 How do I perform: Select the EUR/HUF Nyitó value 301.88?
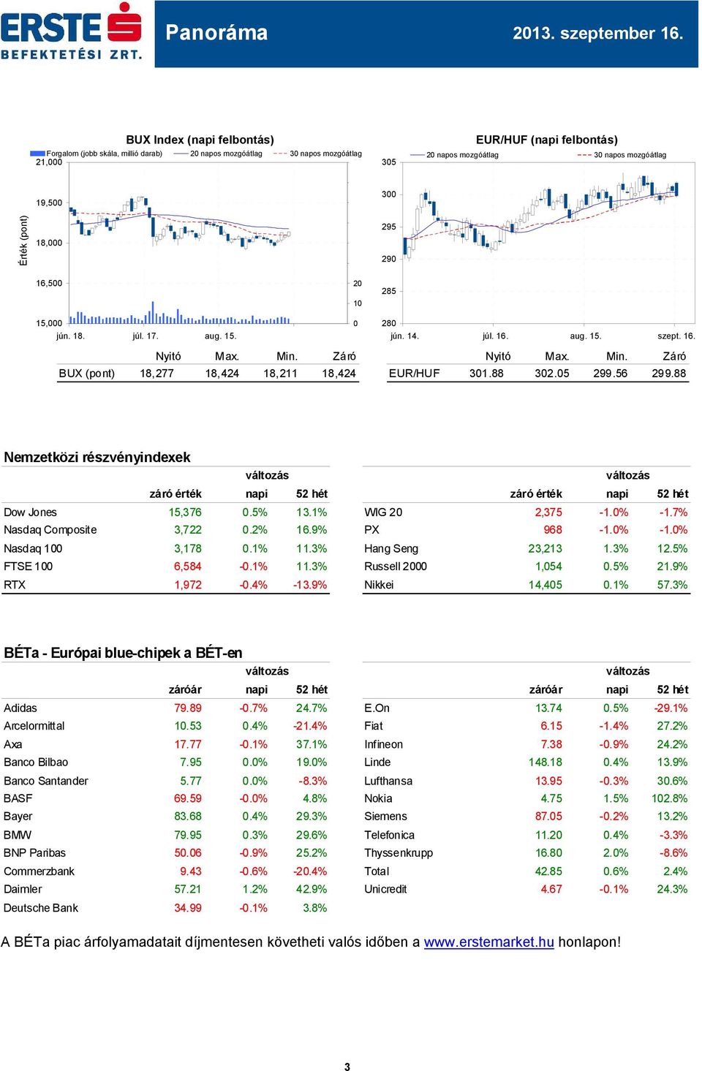click(x=486, y=374)
